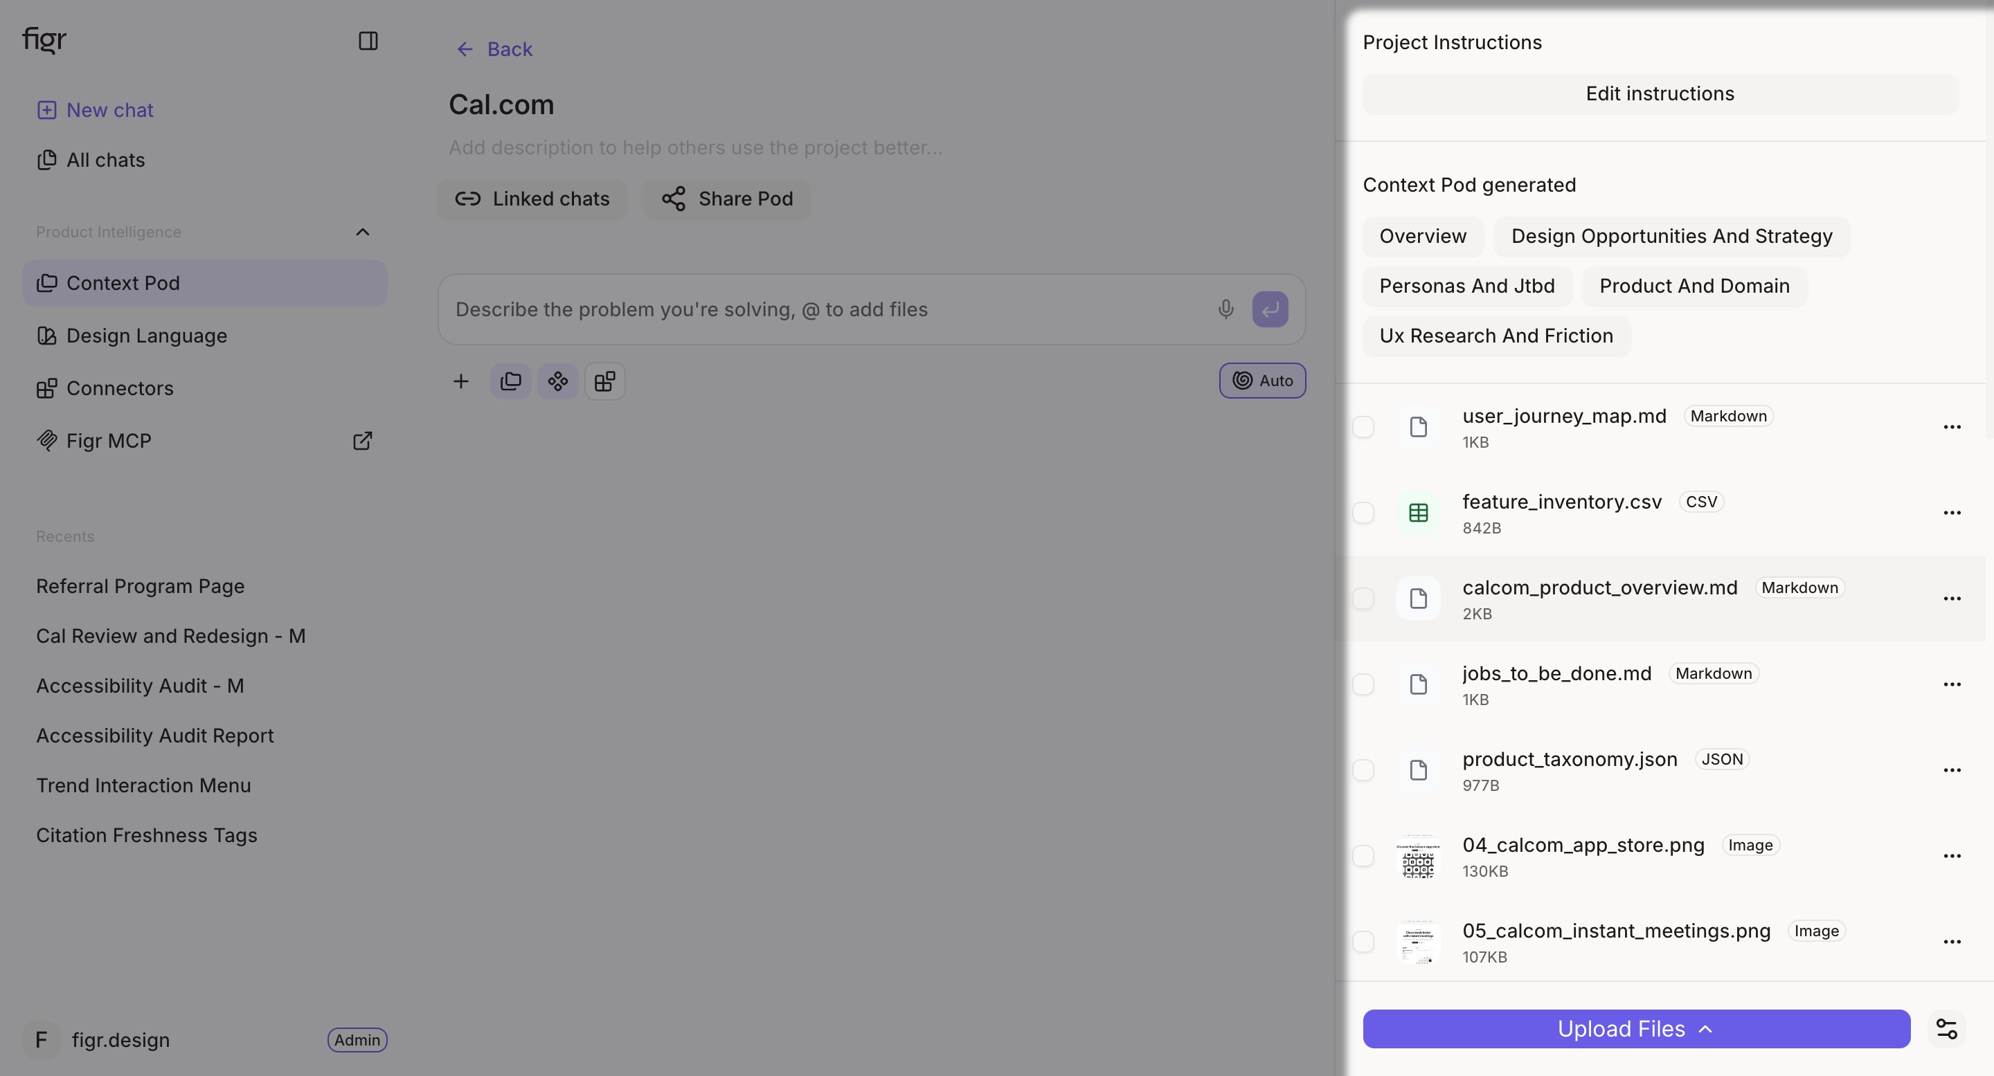Open Context Pod in sidebar
This screenshot has height=1076, width=1994.
point(205,283)
